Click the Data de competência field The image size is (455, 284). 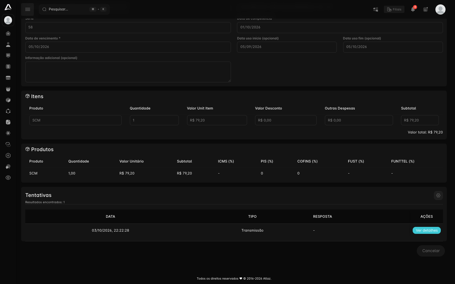click(x=340, y=27)
